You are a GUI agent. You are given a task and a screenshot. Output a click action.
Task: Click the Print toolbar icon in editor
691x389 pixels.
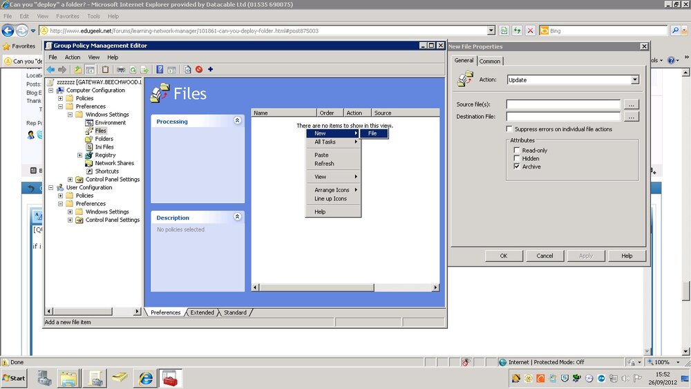[121, 70]
